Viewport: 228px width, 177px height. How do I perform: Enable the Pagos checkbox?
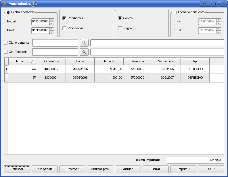click(x=120, y=28)
